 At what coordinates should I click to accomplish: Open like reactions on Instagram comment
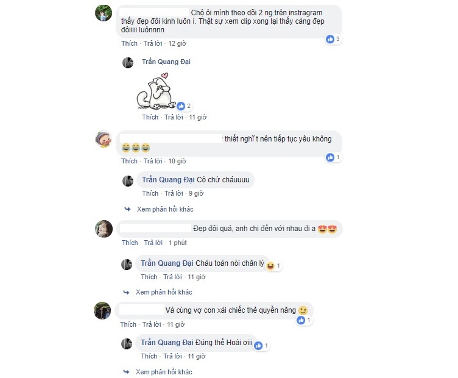click(333, 39)
